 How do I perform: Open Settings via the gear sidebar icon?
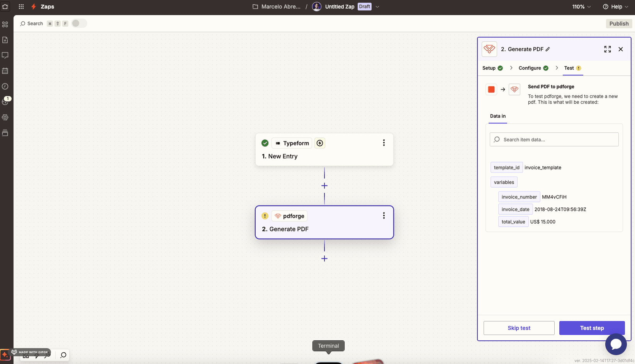(5, 117)
